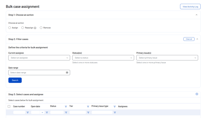Click the Tier column header label
This screenshot has width=203, height=118.
(x=71, y=106)
